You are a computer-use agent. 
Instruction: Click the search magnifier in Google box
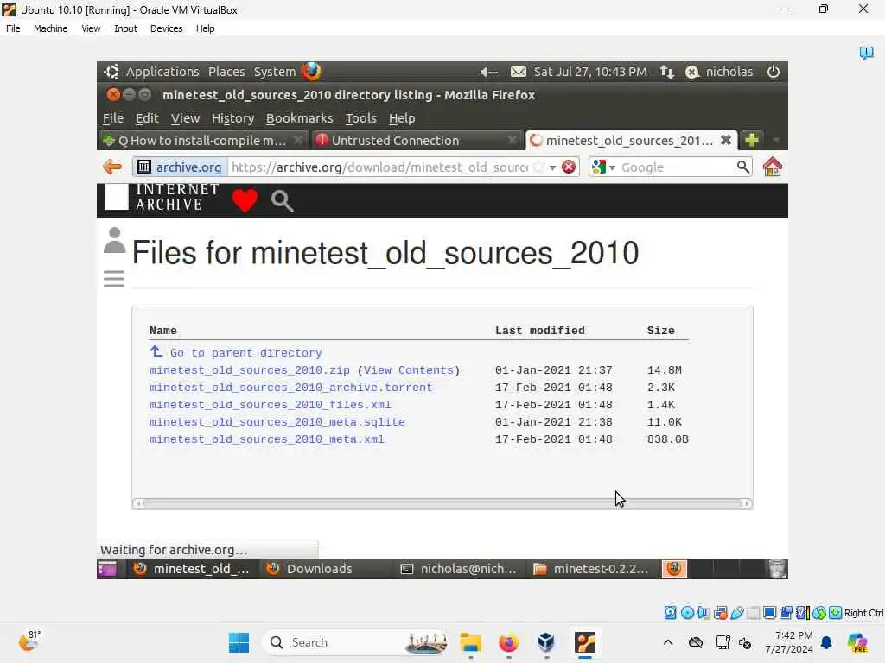coord(742,167)
